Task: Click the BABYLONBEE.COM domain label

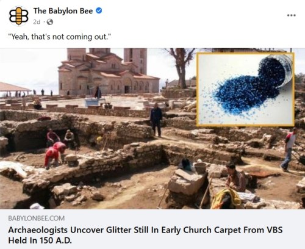Action: coord(37,218)
